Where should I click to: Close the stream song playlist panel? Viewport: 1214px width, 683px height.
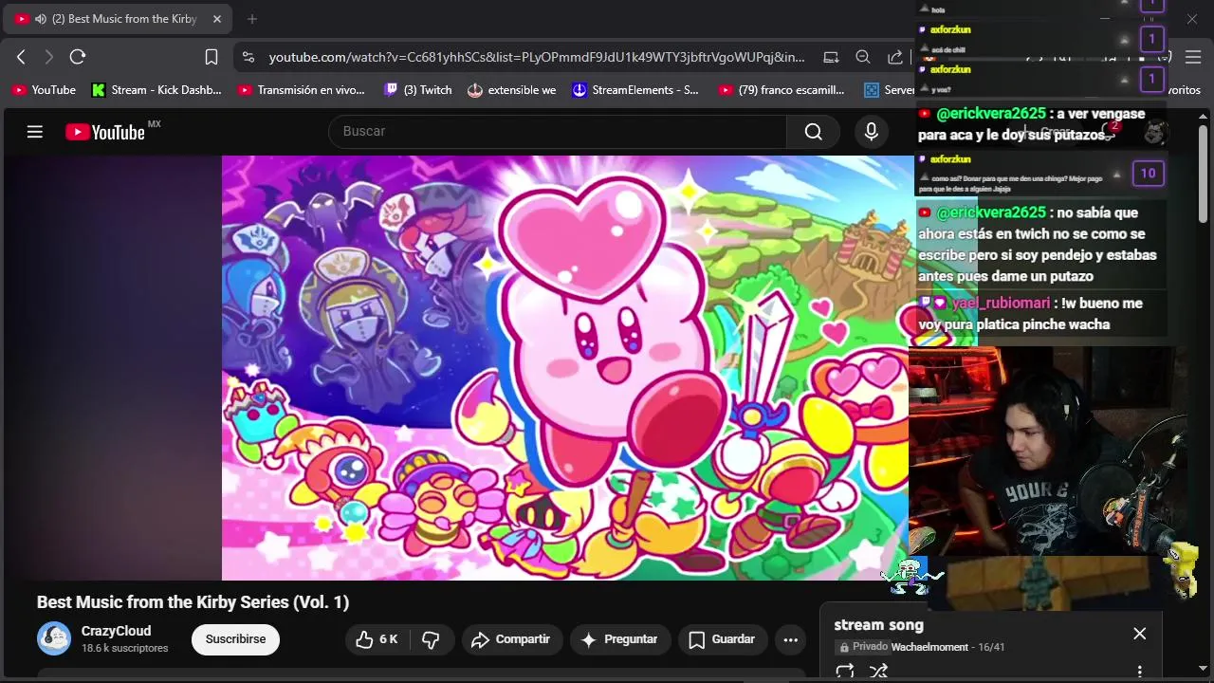tap(1139, 634)
